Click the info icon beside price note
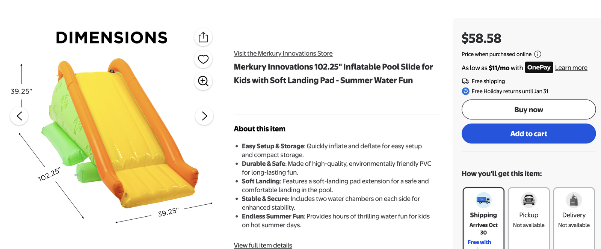601x249 pixels. click(x=538, y=54)
